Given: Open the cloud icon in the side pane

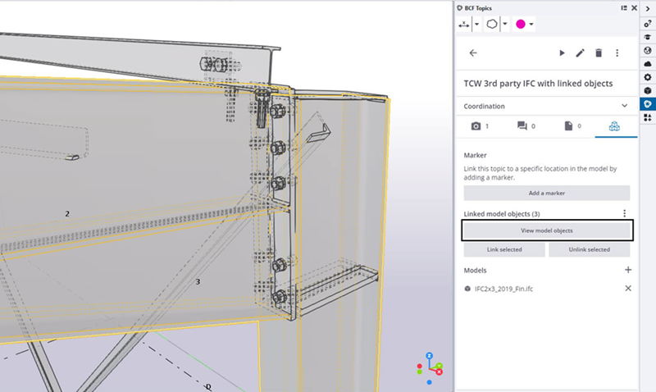Looking at the screenshot, I should coord(647,63).
